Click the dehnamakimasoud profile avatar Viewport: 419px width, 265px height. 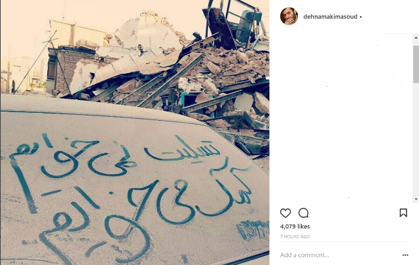coord(289,16)
